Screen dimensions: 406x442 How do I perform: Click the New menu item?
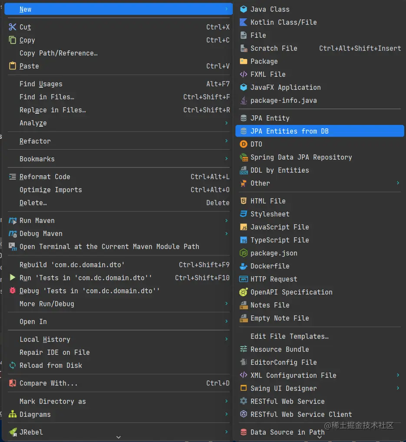click(x=119, y=9)
